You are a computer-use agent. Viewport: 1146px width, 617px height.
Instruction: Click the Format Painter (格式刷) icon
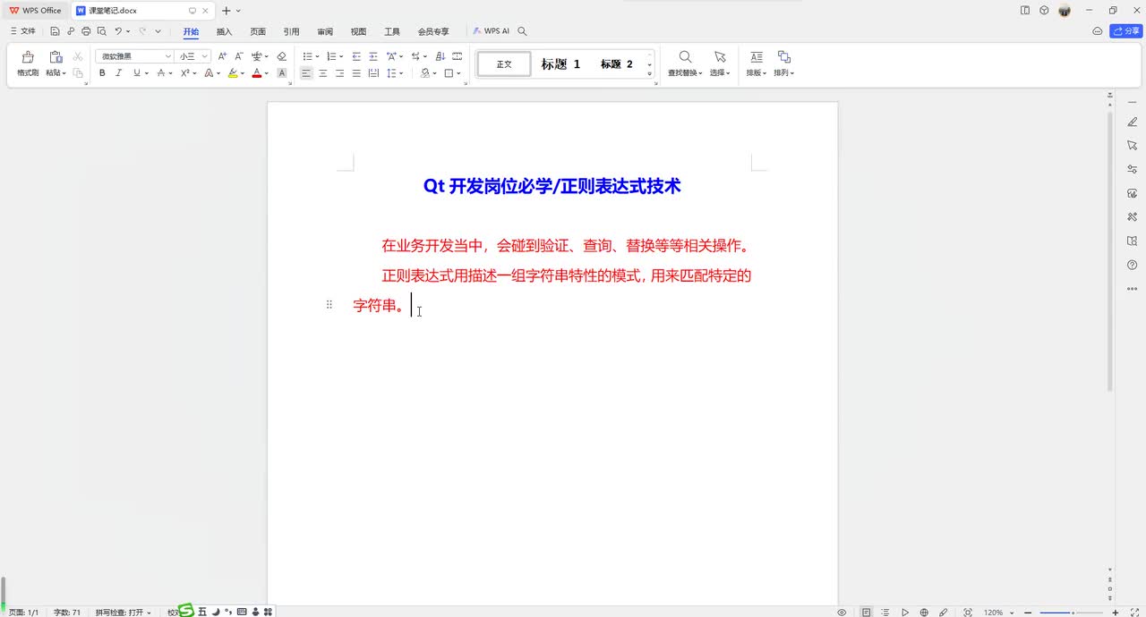point(28,57)
